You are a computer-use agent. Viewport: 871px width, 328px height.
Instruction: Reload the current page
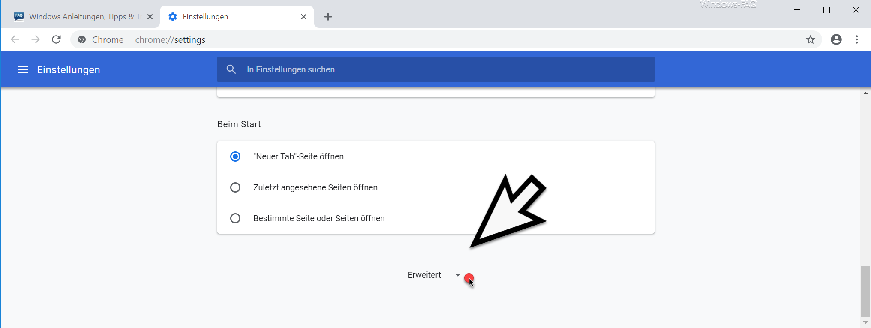pos(56,40)
